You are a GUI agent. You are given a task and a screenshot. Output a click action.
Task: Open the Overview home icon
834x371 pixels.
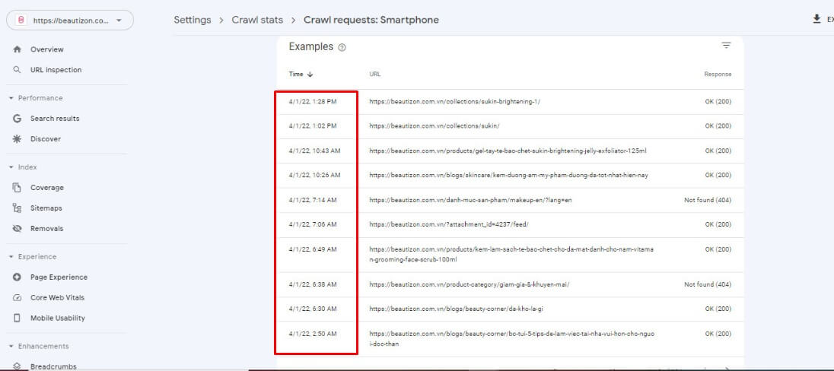pos(17,49)
